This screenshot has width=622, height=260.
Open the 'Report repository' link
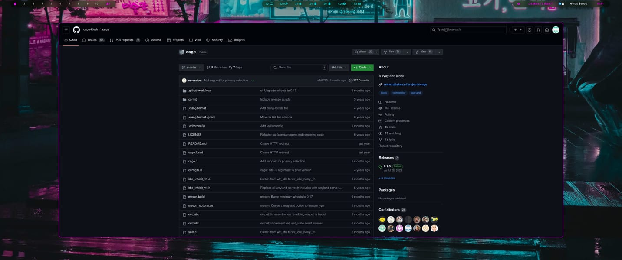pyautogui.click(x=390, y=146)
